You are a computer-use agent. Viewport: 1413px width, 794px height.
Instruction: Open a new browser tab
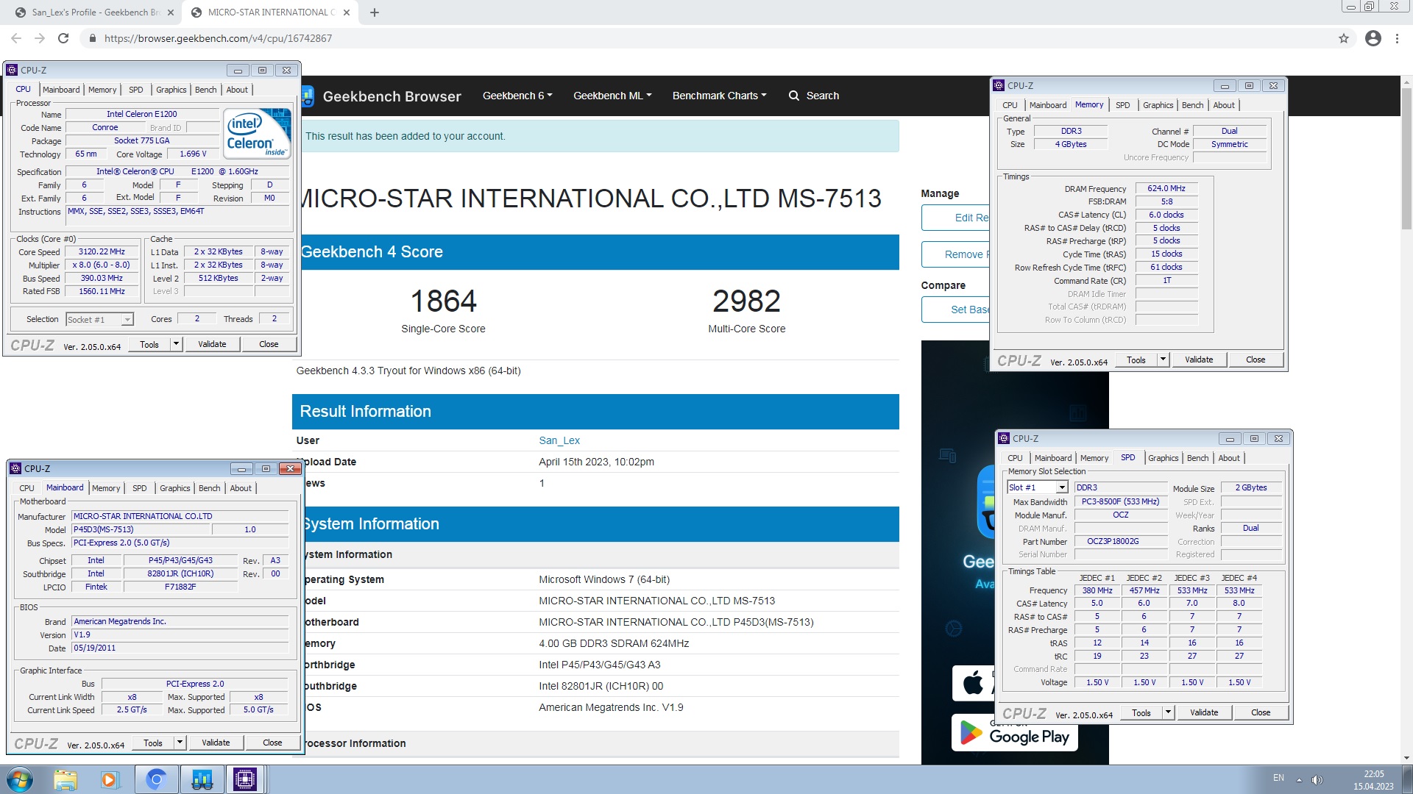click(374, 12)
